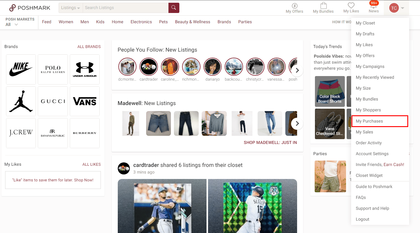Select the Gucci brand tile
The height and width of the screenshot is (233, 420).
click(x=53, y=101)
